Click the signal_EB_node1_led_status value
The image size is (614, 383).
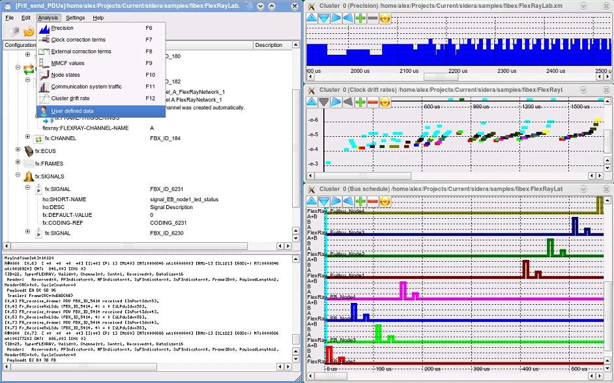tap(184, 199)
